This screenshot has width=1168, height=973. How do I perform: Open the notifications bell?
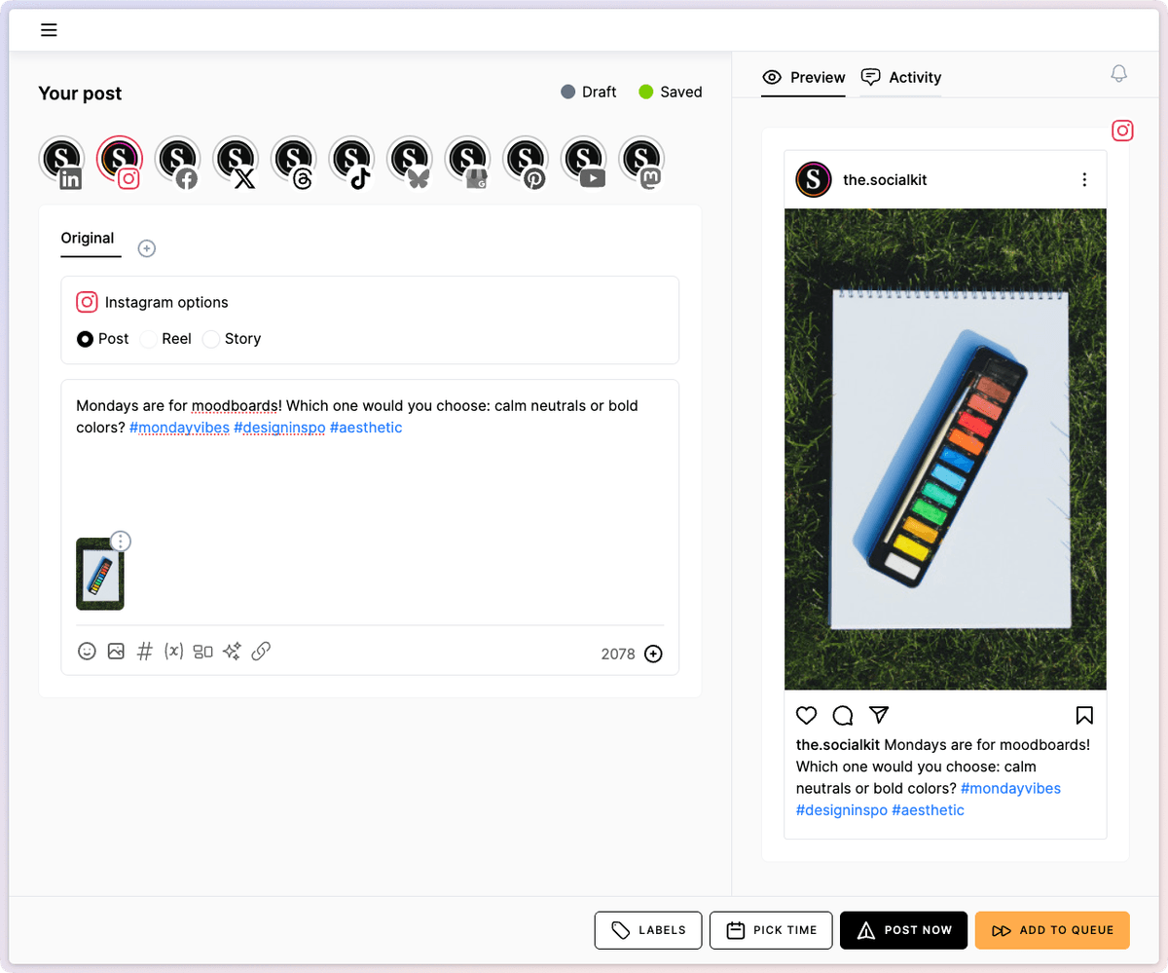pyautogui.click(x=1119, y=74)
